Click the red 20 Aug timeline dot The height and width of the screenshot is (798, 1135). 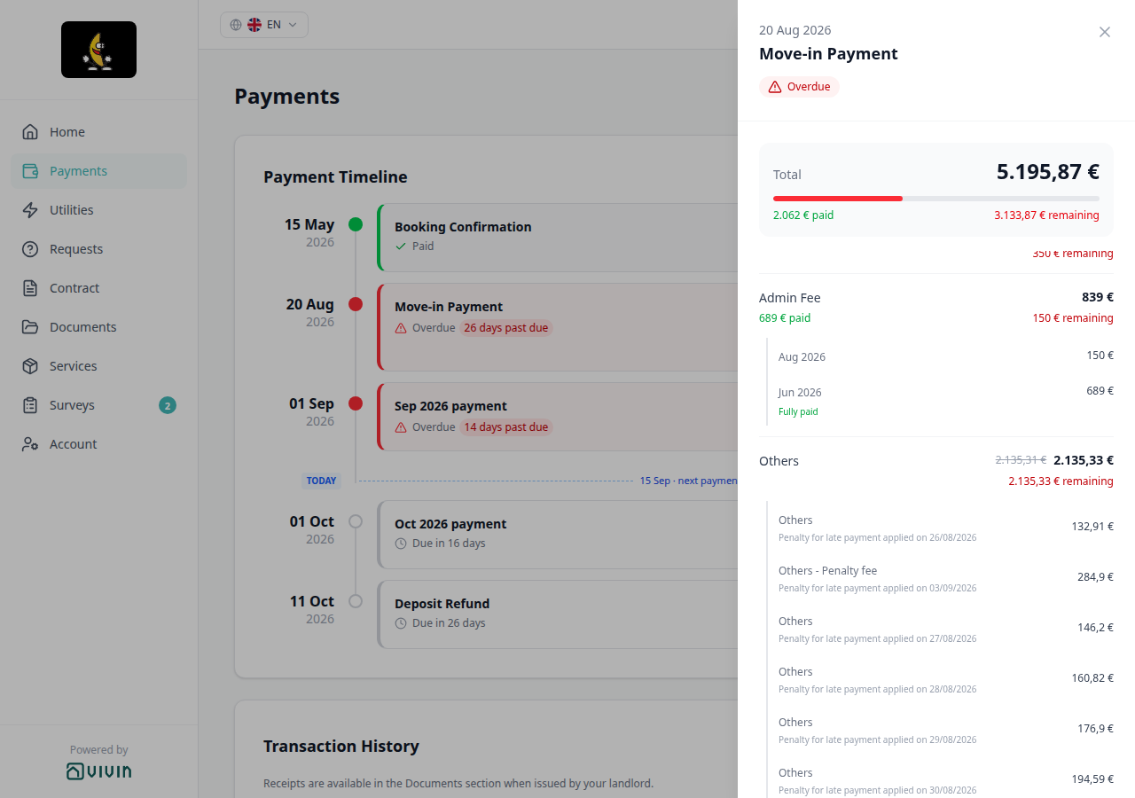tap(356, 304)
